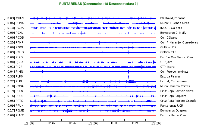Viewport: 201px width, 125px height.
Task: Click the 13:36 time axis label
Action: tap(156, 123)
